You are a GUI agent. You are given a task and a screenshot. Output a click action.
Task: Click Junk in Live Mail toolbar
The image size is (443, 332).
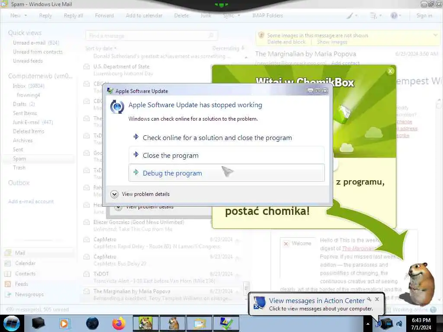coord(205,16)
